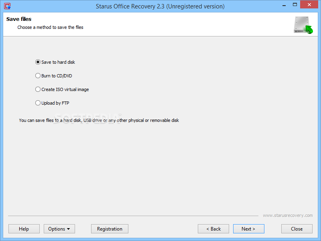Screen dimensions: 321x241
Task: Maximize the Starus Office Recovery window
Action: coord(295,5)
